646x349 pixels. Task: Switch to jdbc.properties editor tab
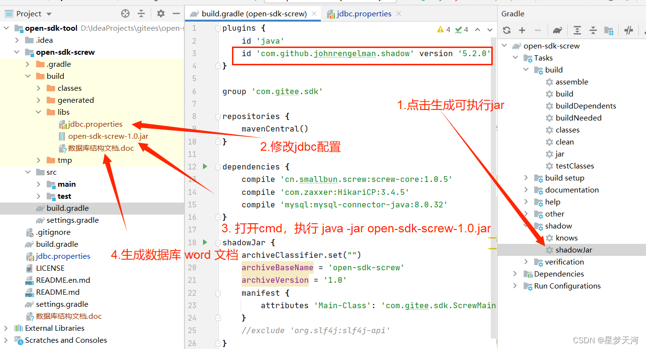tap(364, 14)
